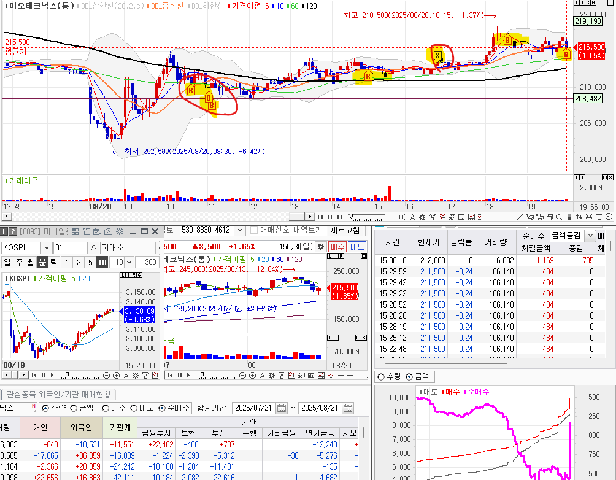Open minute interval dropdown showing 10
Screen dimensions: 616x480
click(x=129, y=262)
